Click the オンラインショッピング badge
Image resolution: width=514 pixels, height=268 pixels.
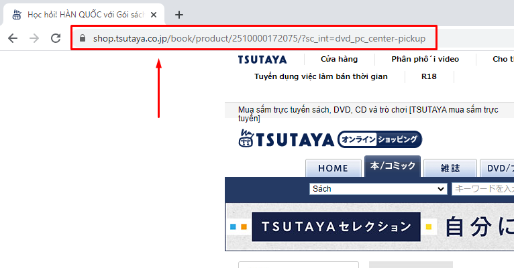pyautogui.click(x=380, y=139)
